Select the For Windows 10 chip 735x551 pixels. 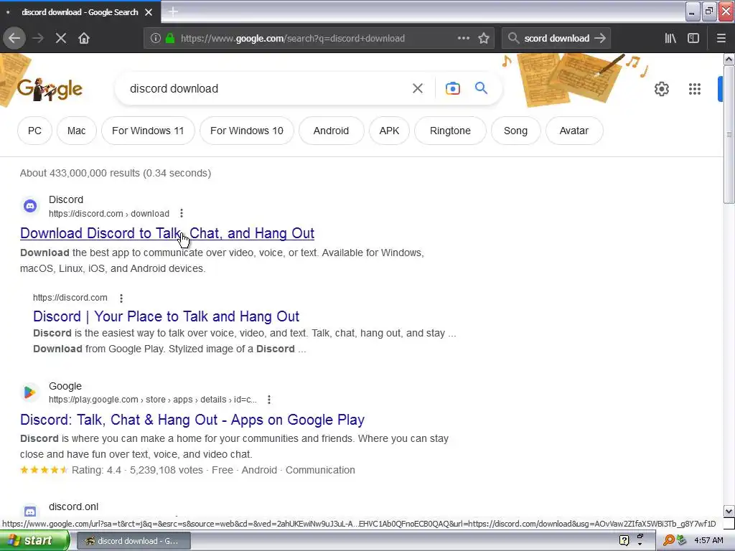247,131
